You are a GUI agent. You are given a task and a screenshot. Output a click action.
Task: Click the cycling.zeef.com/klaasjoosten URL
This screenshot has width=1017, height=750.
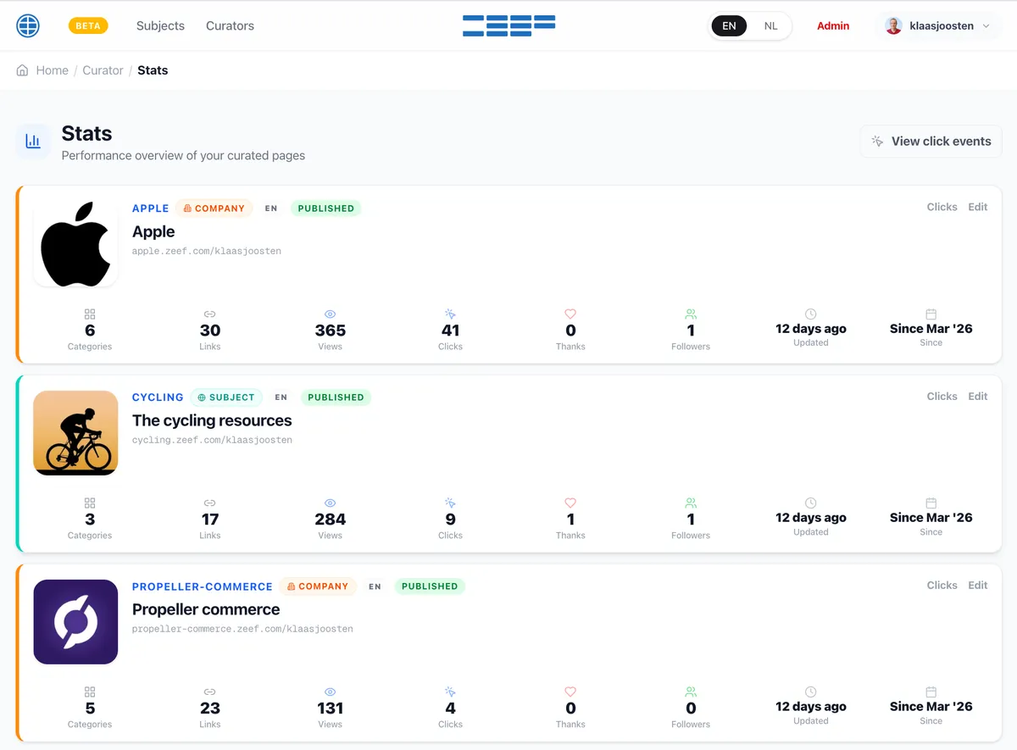click(212, 441)
